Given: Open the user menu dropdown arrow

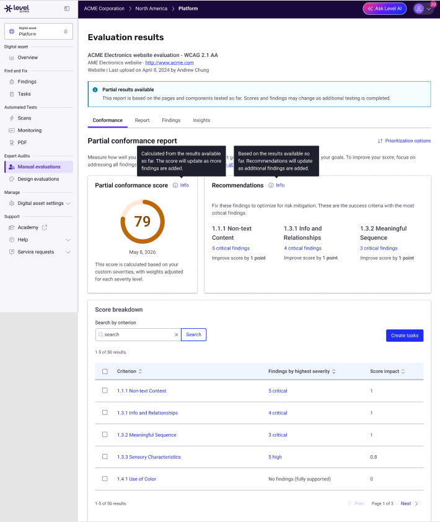Looking at the screenshot, I should [x=429, y=9].
